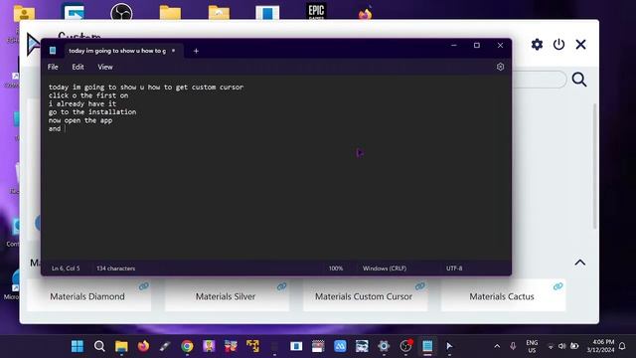Open volume control in system tray
Image resolution: width=636 pixels, height=358 pixels.
tap(561, 346)
